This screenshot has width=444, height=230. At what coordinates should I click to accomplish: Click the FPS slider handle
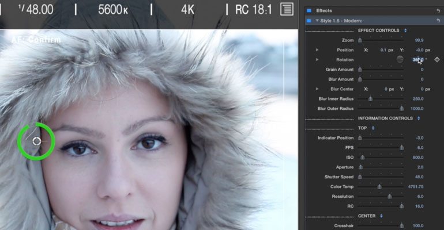[x=401, y=148]
